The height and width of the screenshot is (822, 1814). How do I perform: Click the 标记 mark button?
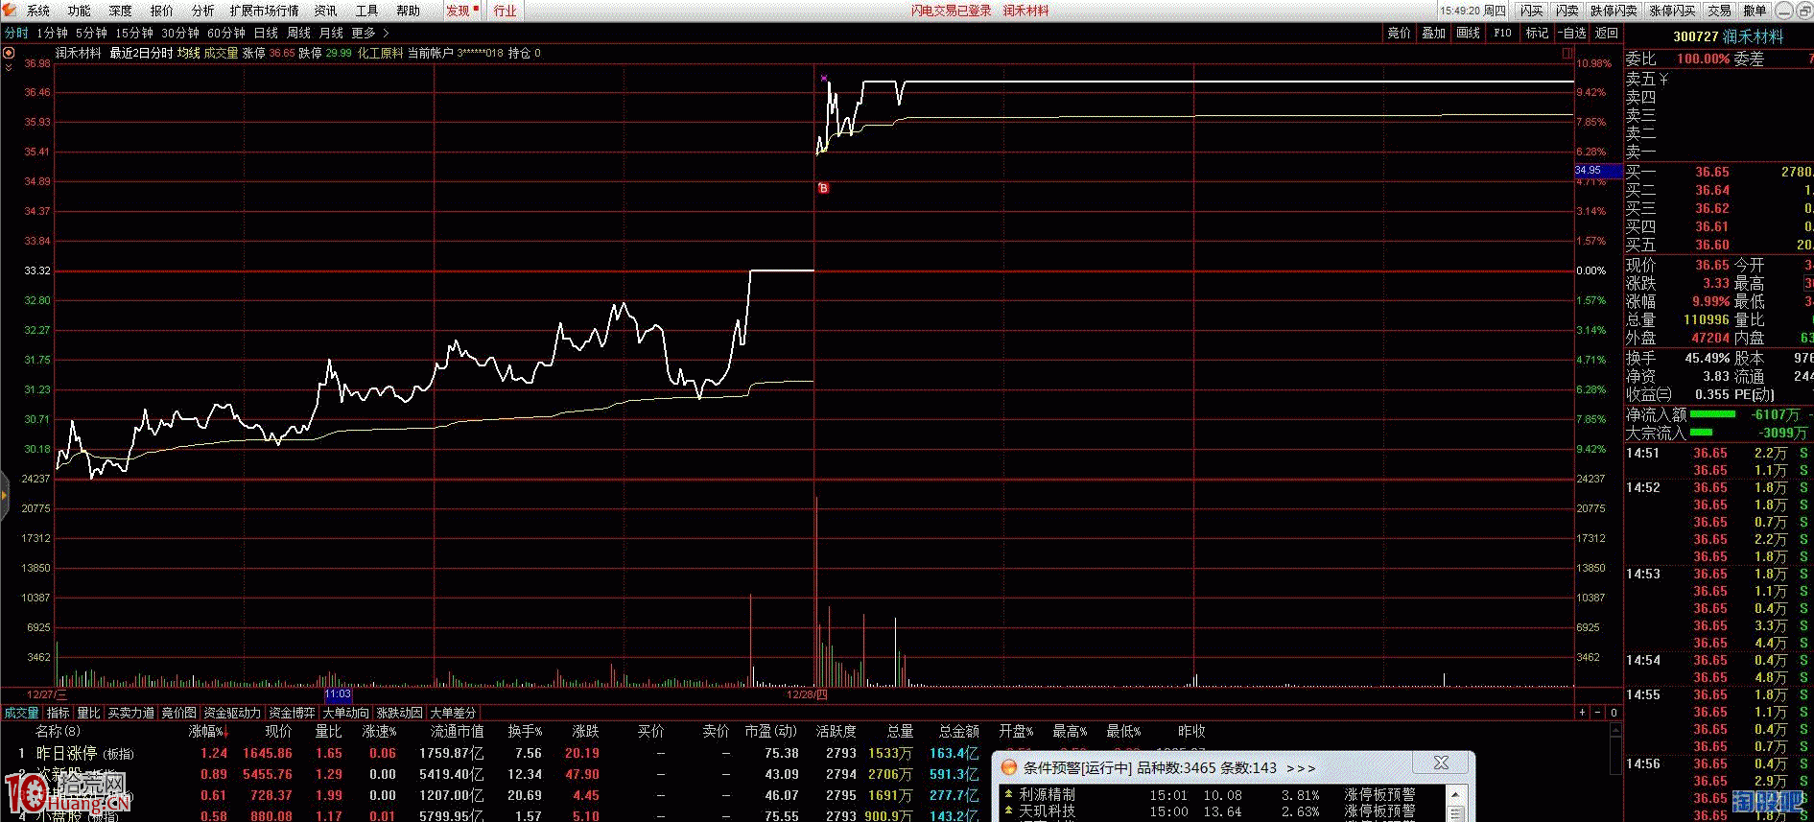pos(1537,33)
